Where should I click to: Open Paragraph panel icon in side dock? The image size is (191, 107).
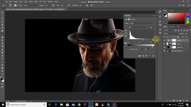[x=160, y=33]
